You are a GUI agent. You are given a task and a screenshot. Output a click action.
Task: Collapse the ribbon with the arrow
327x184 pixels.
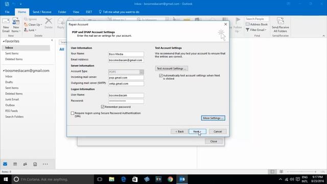(x=323, y=36)
